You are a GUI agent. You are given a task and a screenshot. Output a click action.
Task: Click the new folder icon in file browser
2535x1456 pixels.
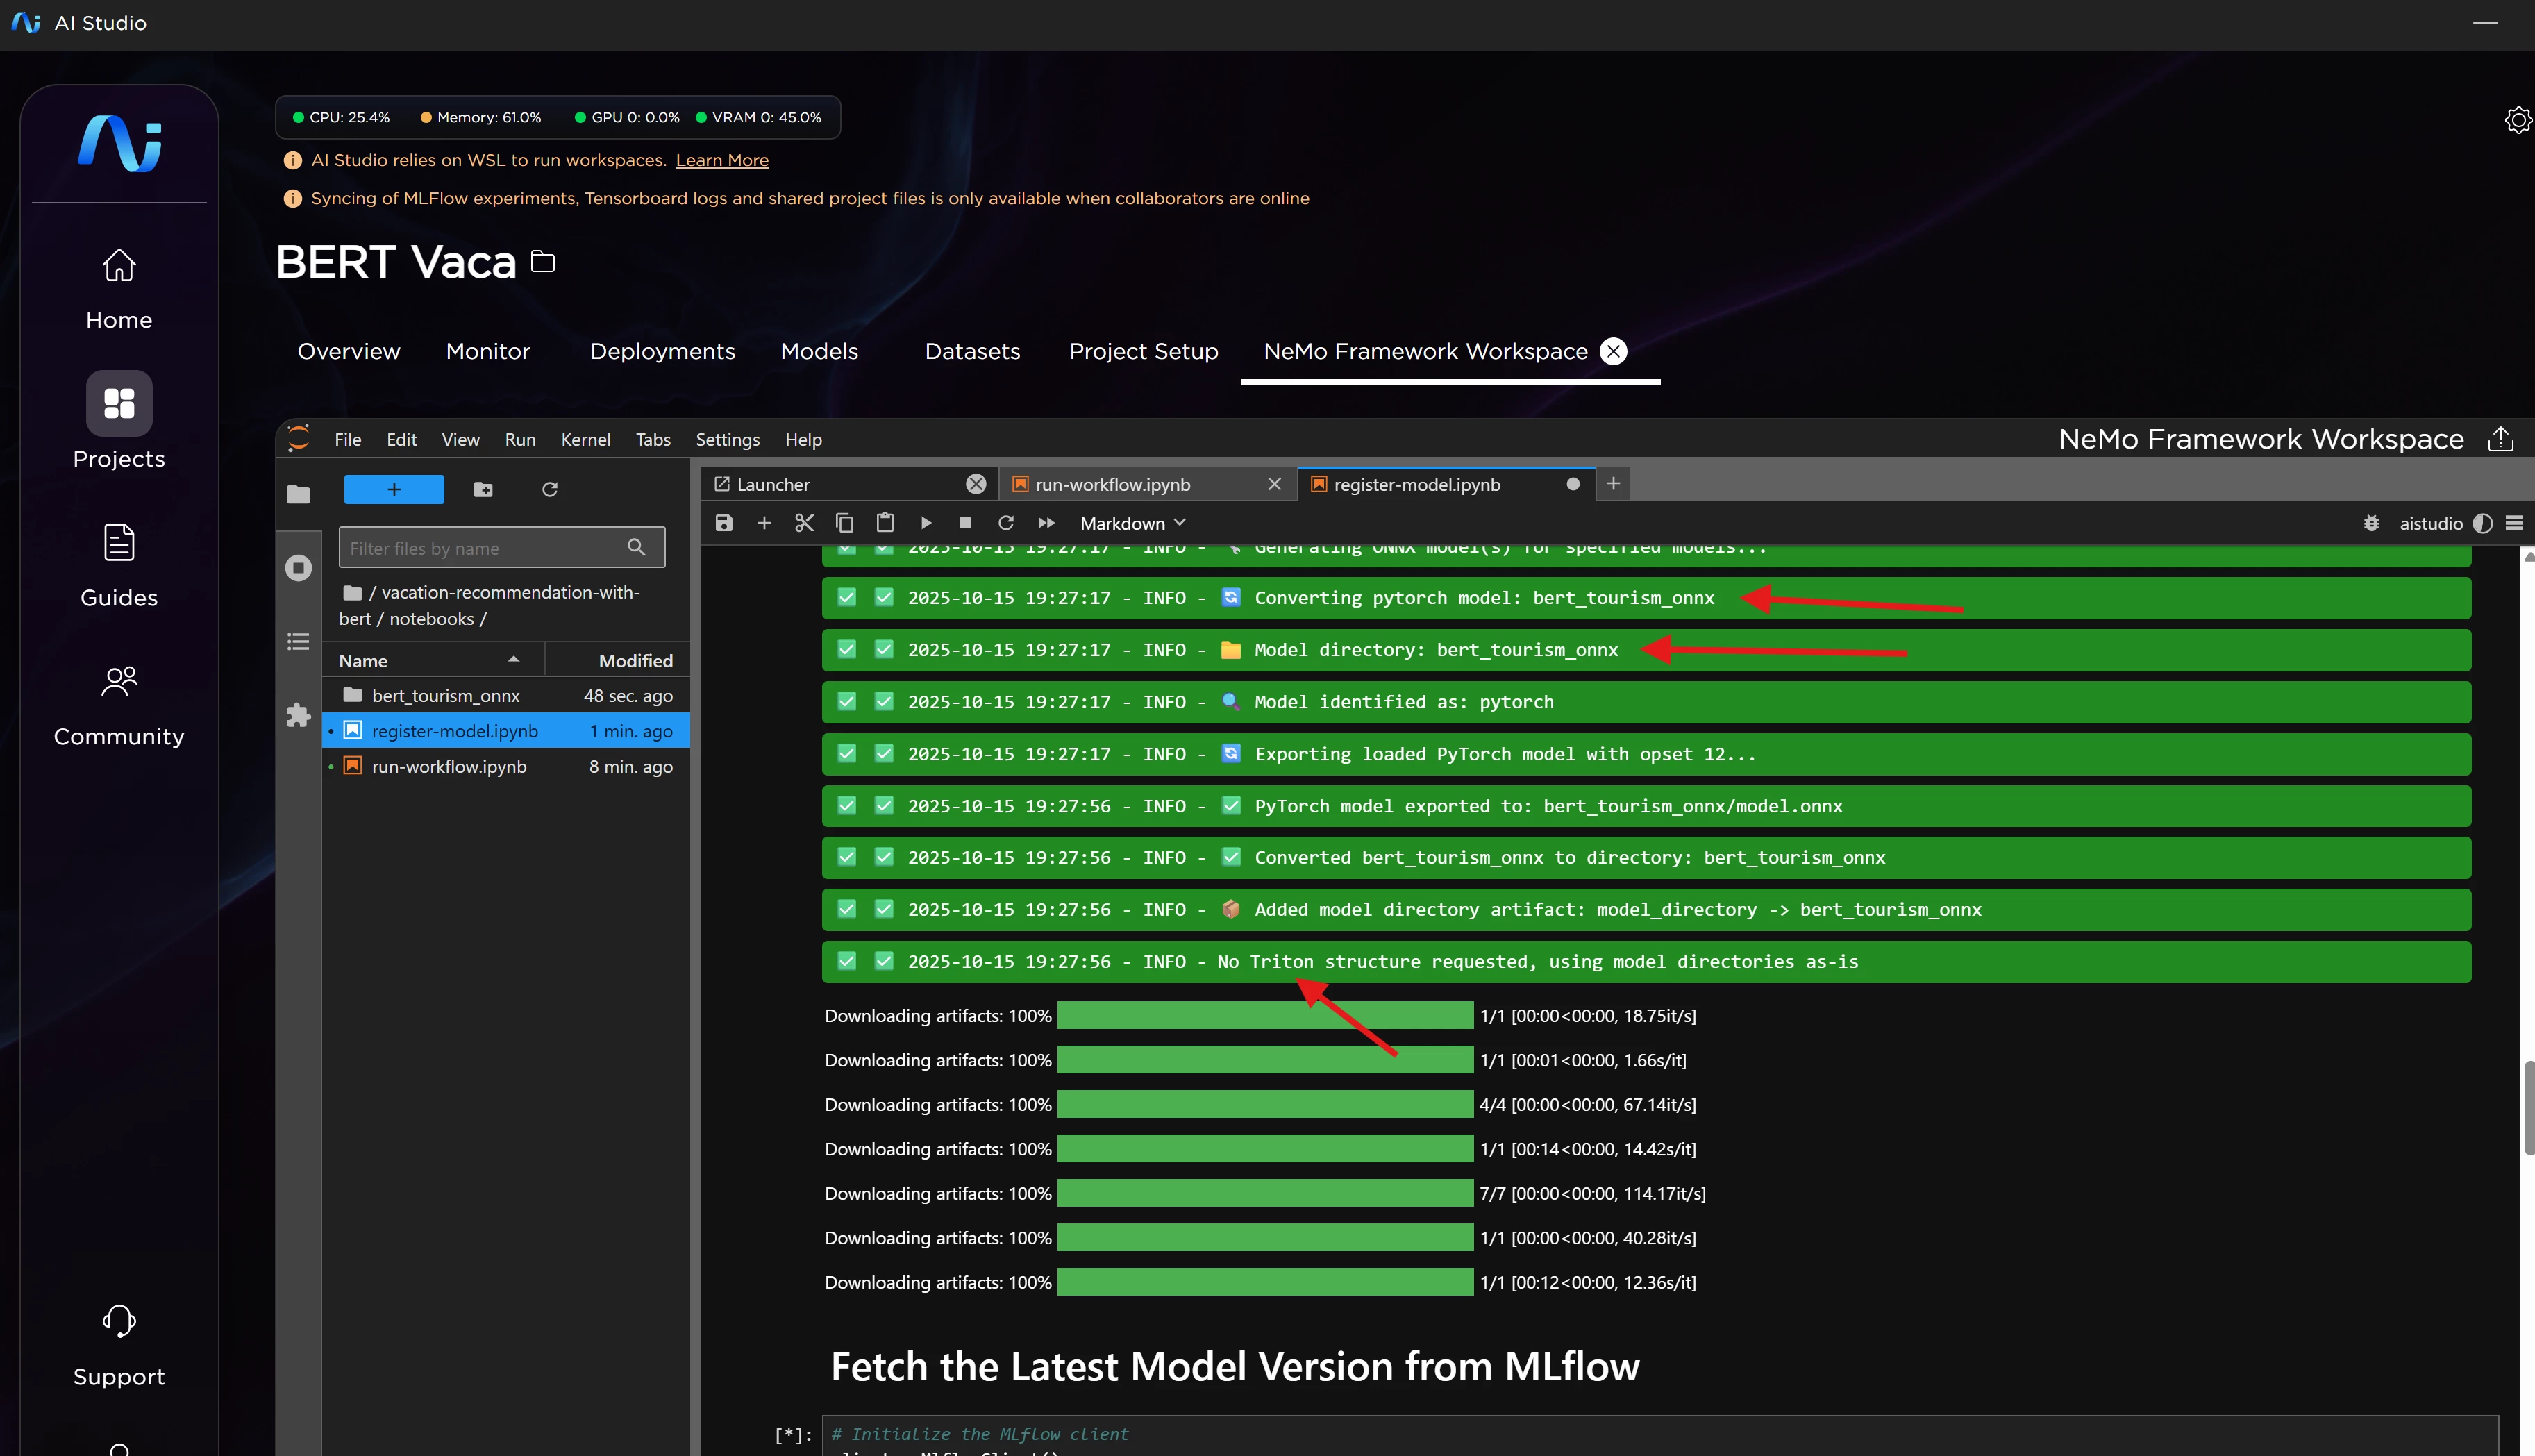(483, 489)
